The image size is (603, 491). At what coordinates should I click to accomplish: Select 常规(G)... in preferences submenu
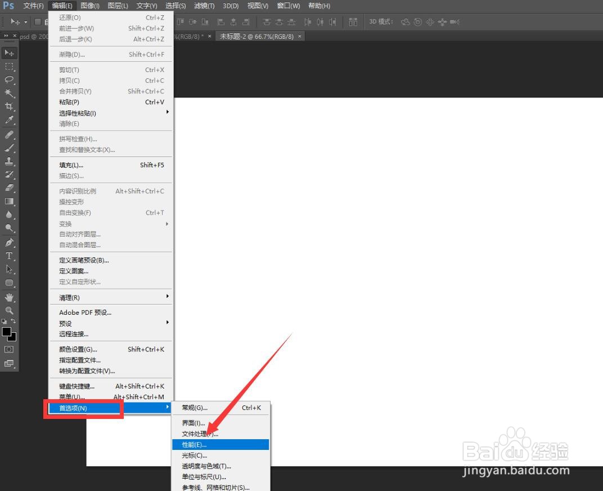pyautogui.click(x=220, y=408)
